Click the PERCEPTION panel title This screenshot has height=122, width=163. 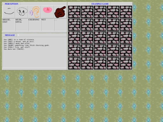11,4
